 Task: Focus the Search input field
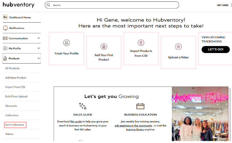(112, 5)
